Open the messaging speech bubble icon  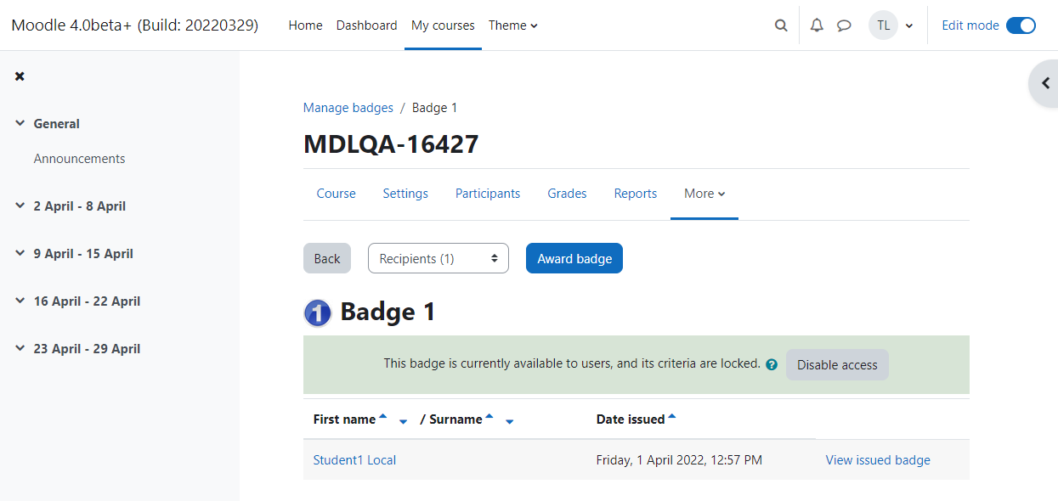(x=844, y=25)
